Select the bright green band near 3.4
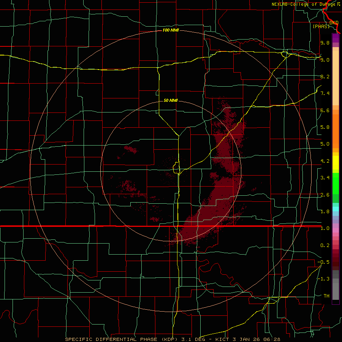The height and width of the screenshot is (342, 342). click(x=336, y=184)
